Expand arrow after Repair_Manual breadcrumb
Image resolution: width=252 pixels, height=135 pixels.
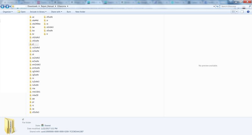click(55, 6)
